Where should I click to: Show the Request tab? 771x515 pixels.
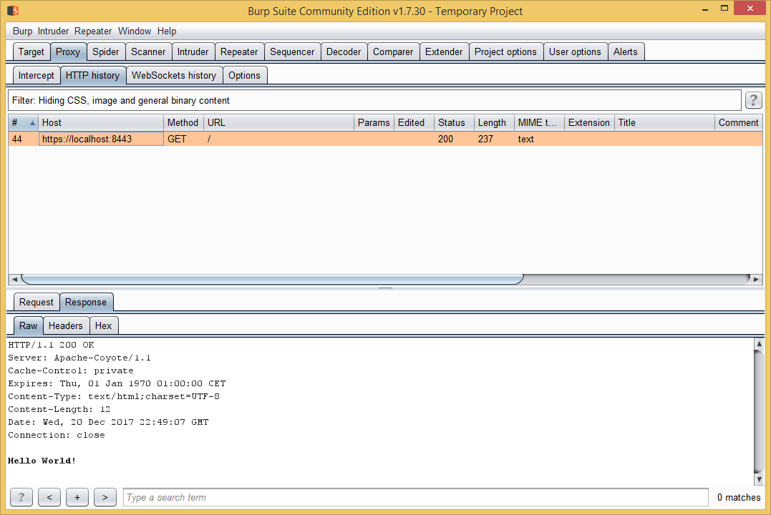tap(37, 303)
